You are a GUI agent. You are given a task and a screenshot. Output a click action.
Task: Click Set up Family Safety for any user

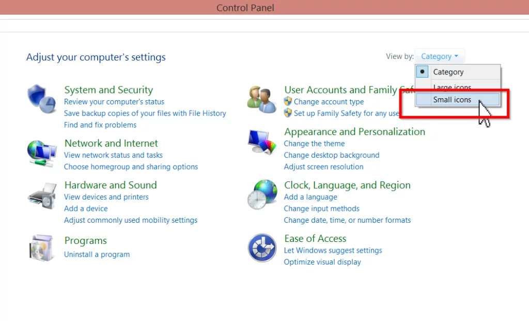click(x=347, y=113)
